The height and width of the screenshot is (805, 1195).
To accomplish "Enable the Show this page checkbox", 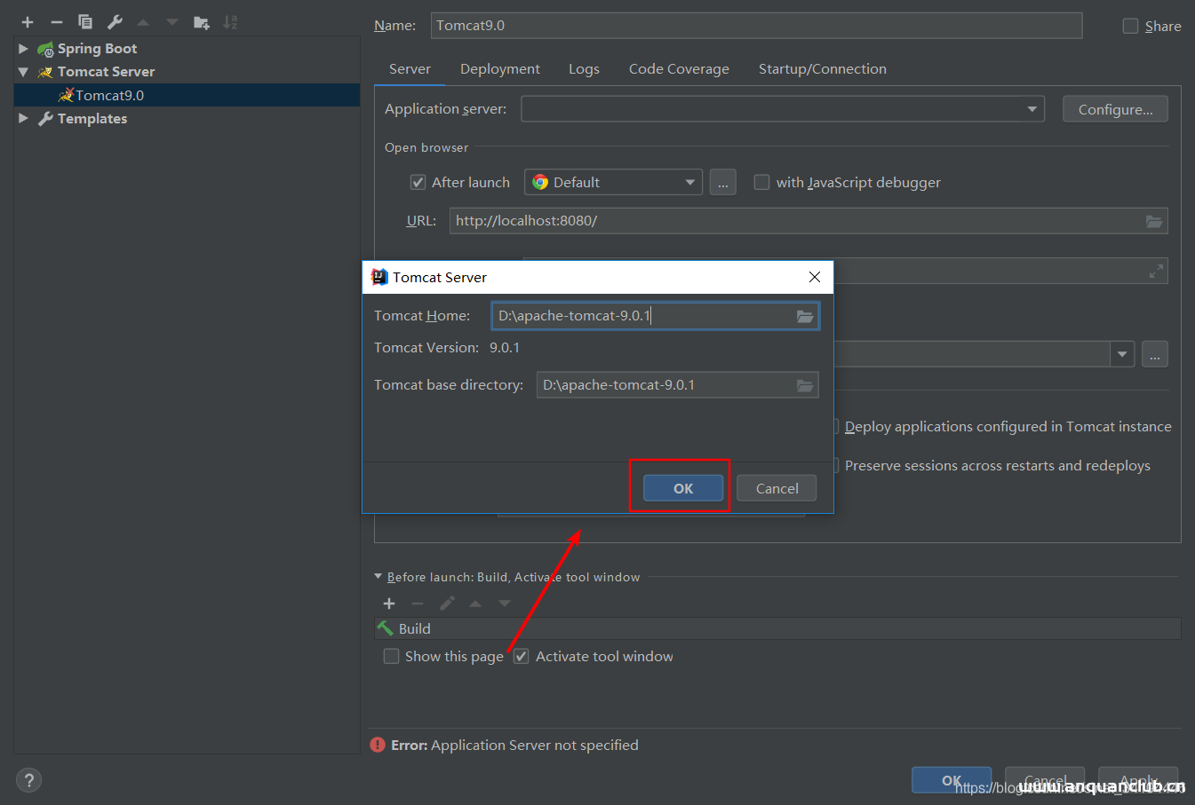I will click(x=391, y=657).
